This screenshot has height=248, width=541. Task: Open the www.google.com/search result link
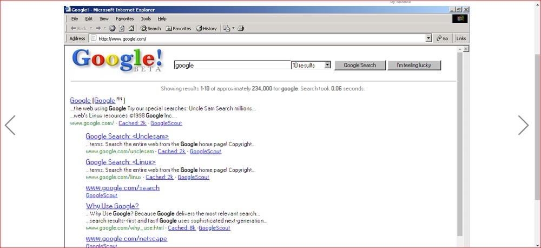123,188
